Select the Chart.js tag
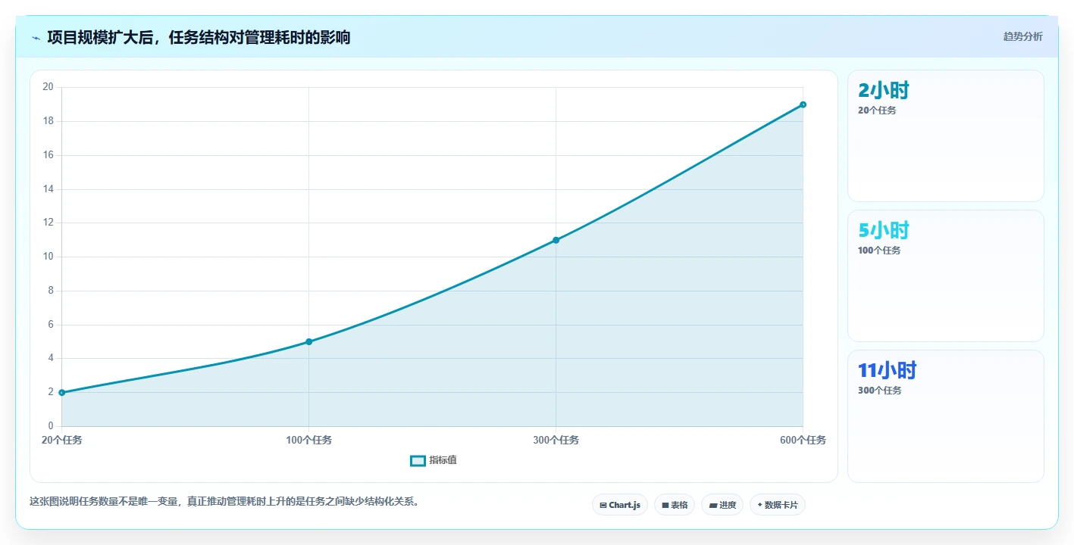 (x=619, y=505)
